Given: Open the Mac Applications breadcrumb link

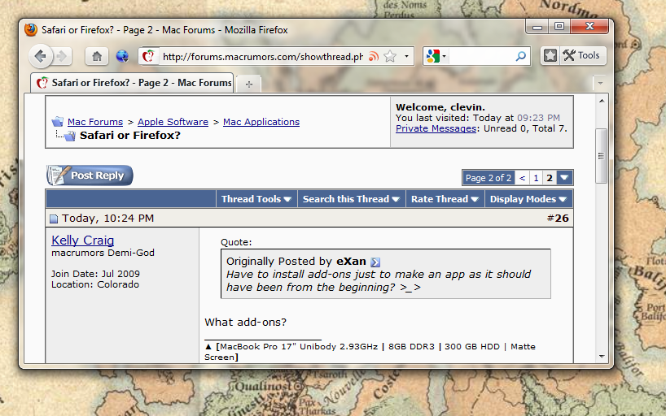Looking at the screenshot, I should tap(261, 122).
